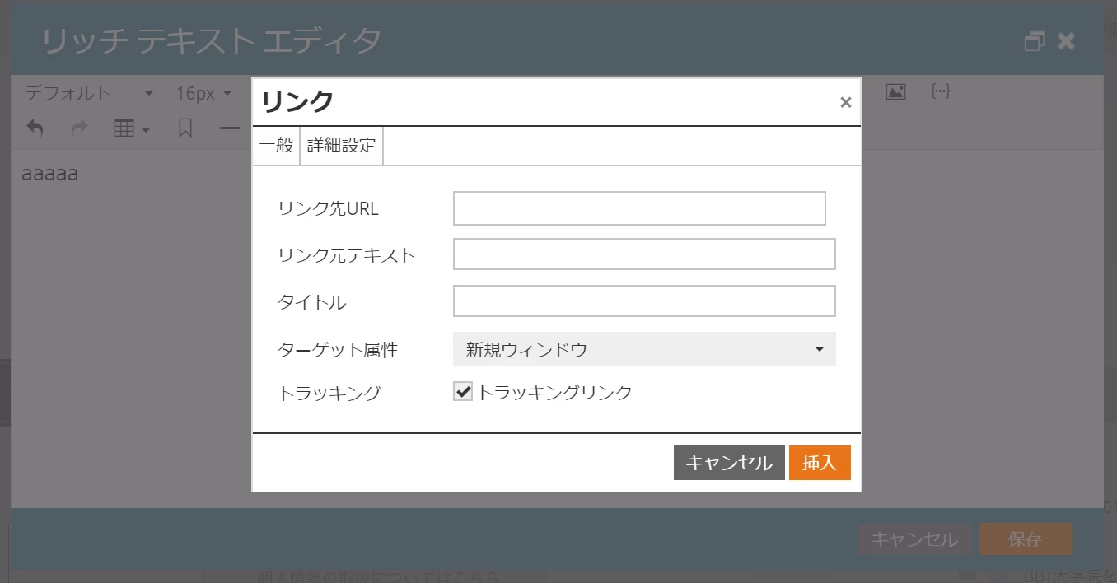The image size is (1117, 583).
Task: Toggle the トラッキングリンク checkbox
Action: (x=463, y=392)
